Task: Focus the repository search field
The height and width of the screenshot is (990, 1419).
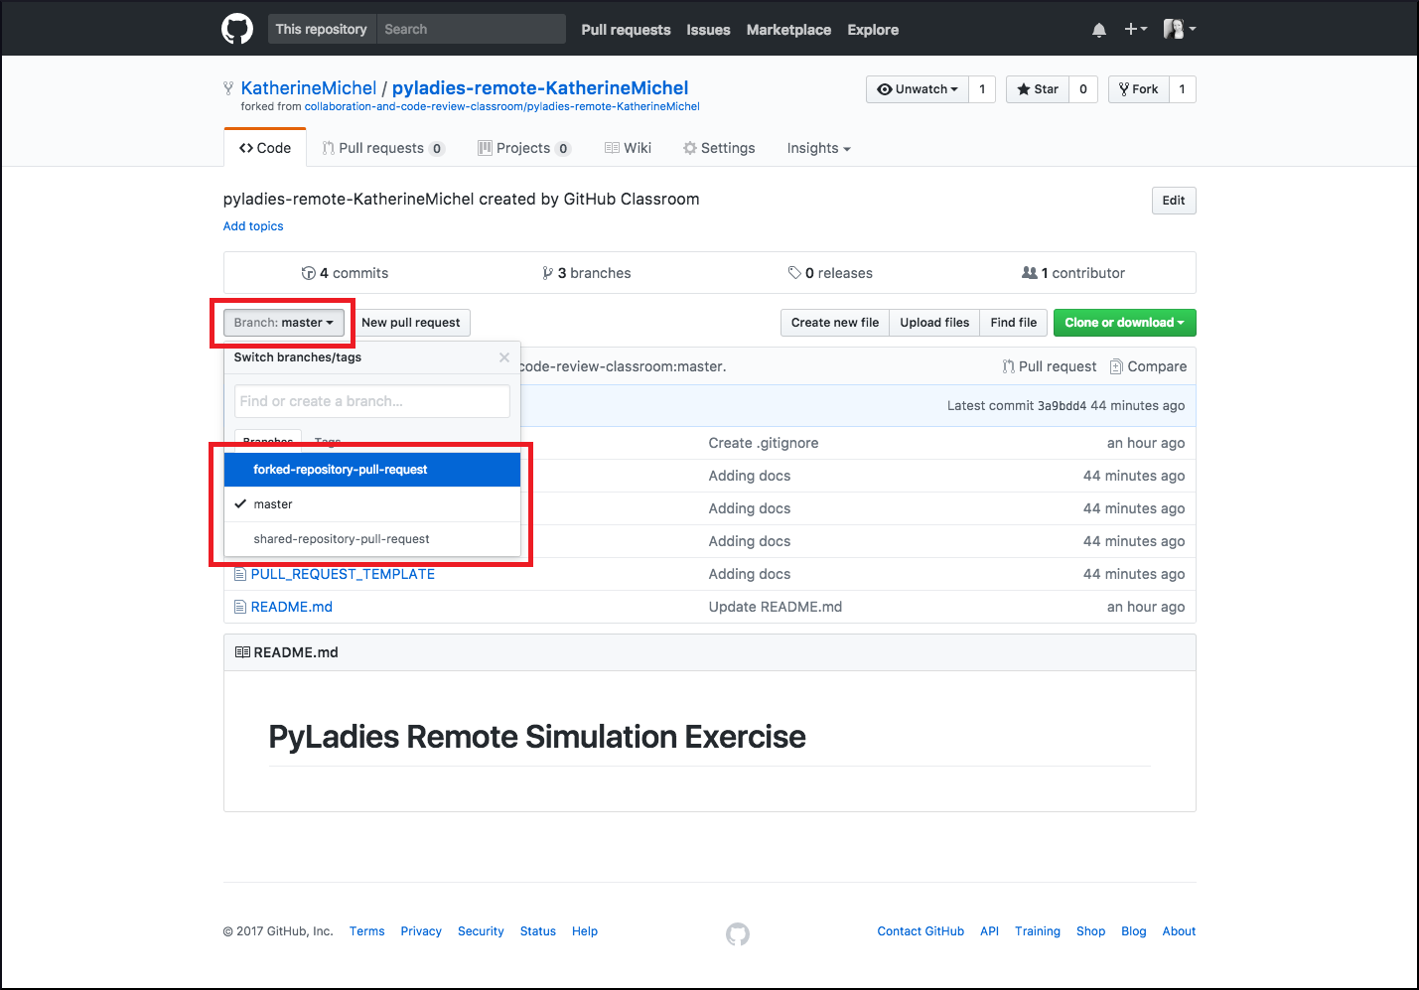Action: click(x=471, y=29)
